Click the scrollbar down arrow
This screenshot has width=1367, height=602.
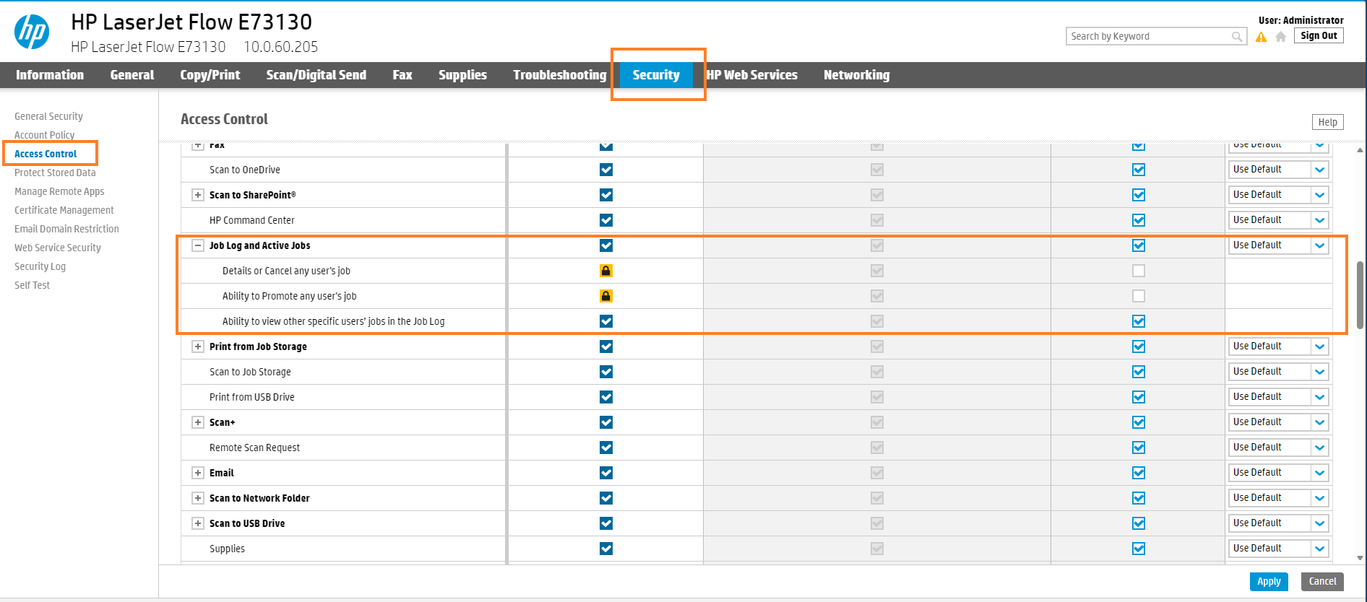pyautogui.click(x=1360, y=558)
